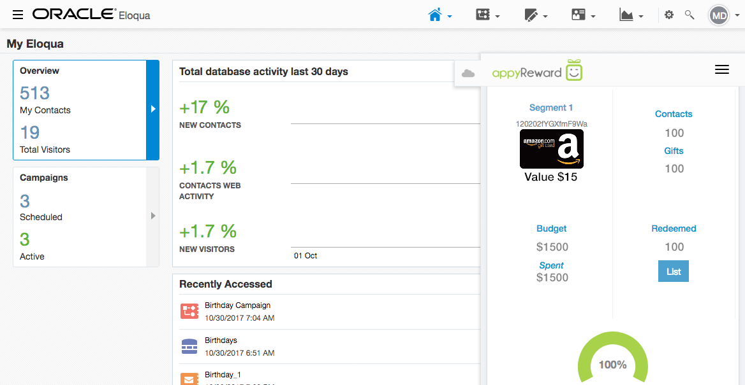Click the My Eloqua page title
Image resolution: width=745 pixels, height=385 pixels.
[35, 44]
